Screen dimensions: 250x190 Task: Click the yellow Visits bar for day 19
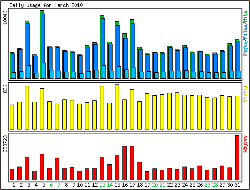pyautogui.click(x=147, y=111)
